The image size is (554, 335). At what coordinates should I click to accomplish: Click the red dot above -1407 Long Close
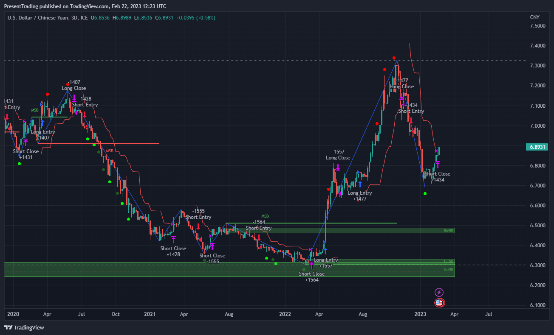tap(68, 84)
